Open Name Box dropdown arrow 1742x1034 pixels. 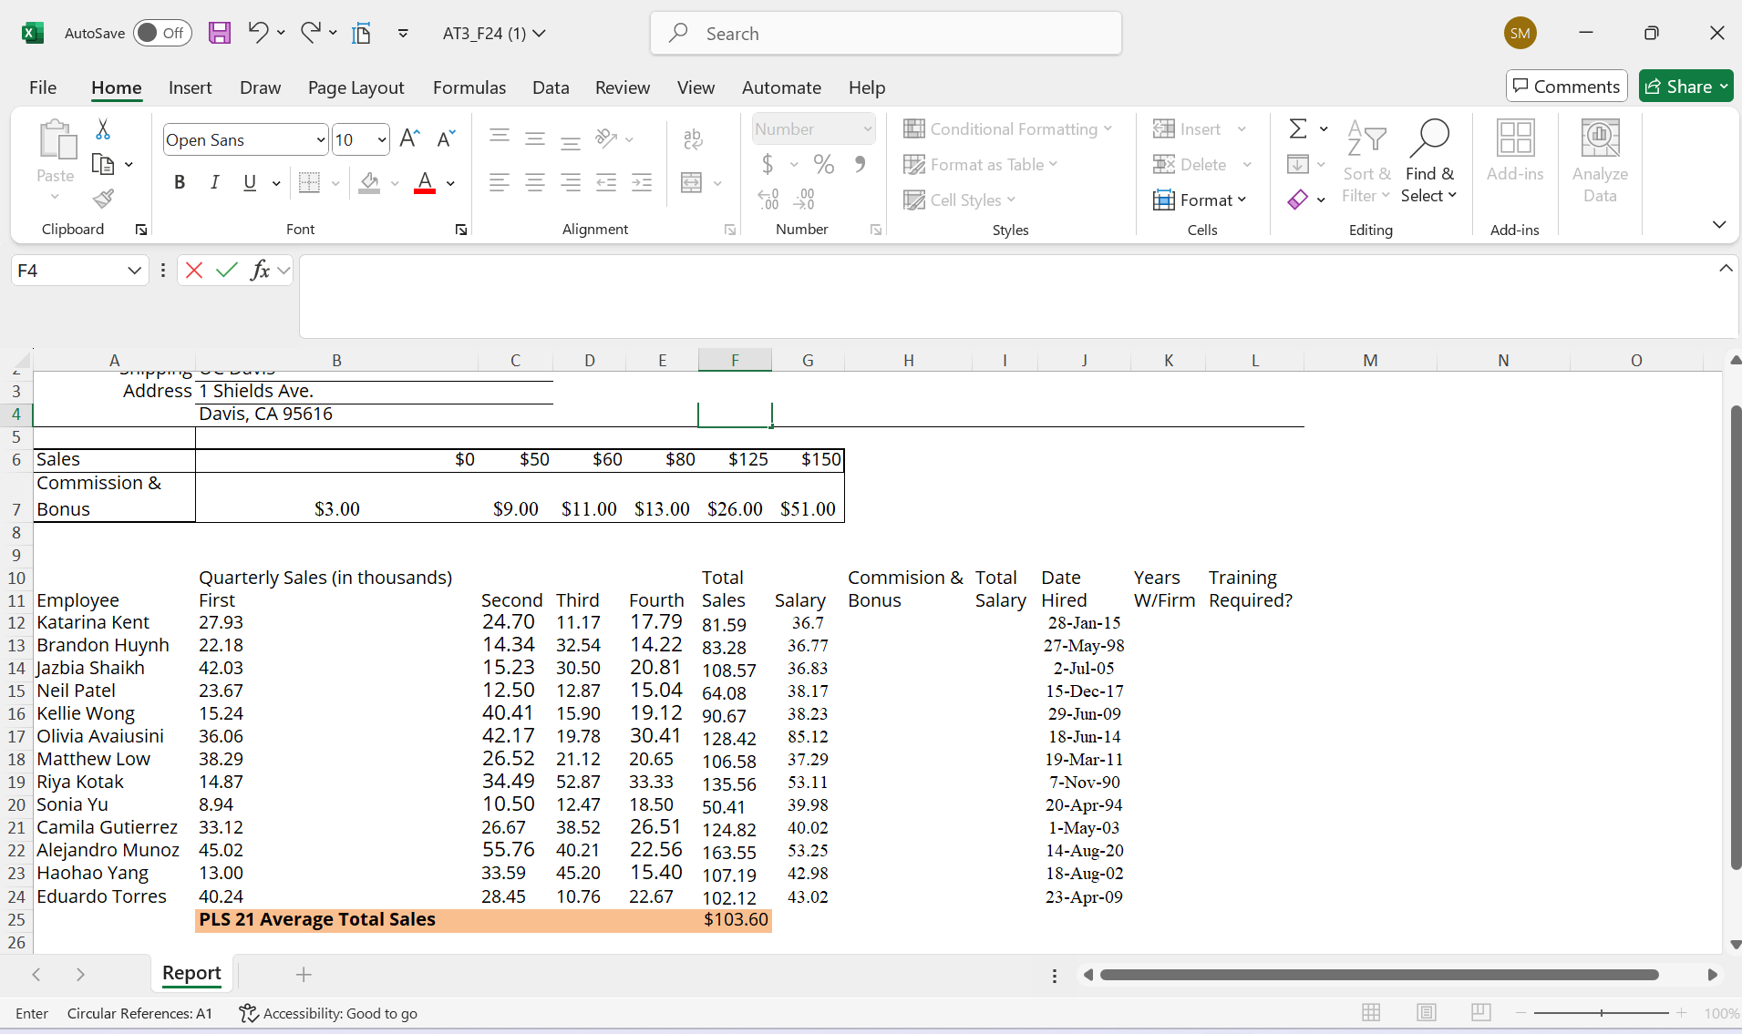(134, 271)
